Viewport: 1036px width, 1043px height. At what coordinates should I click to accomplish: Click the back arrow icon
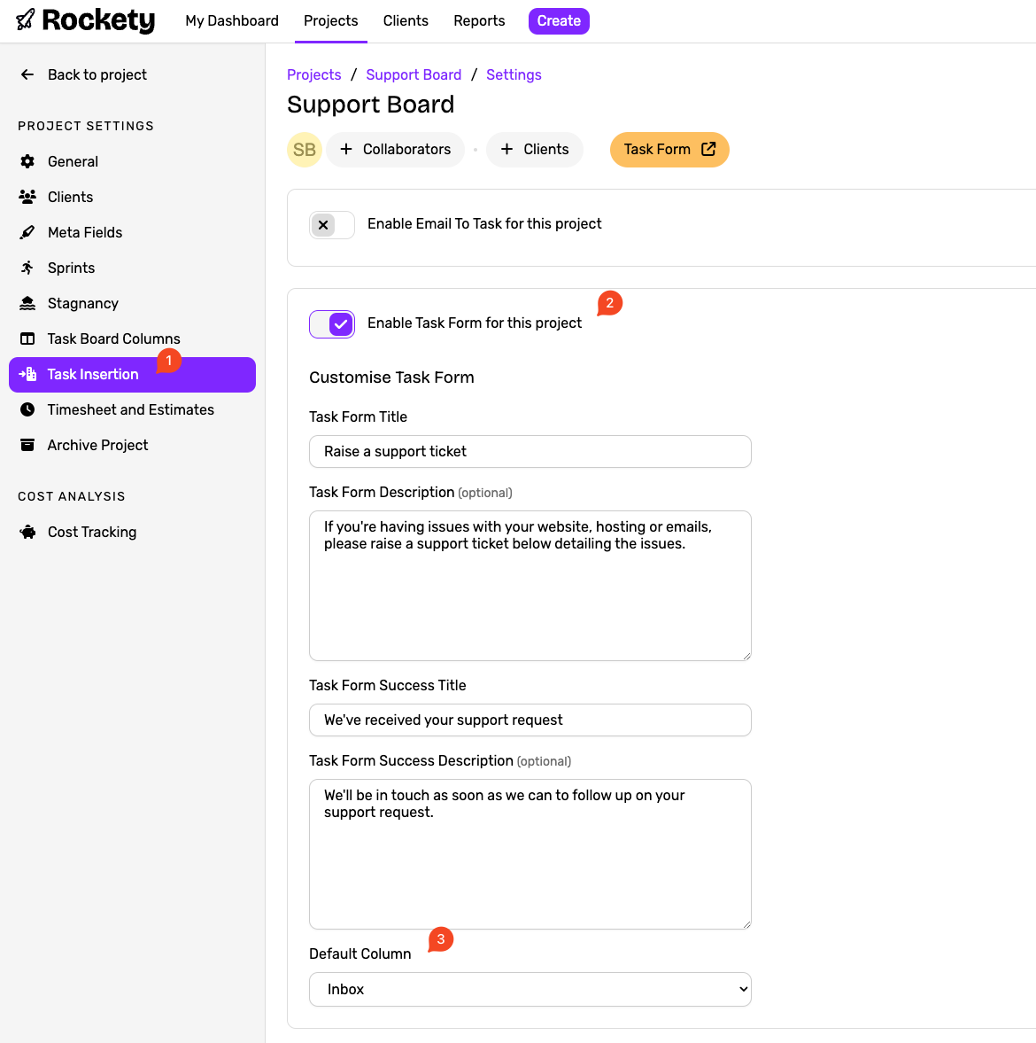[27, 74]
